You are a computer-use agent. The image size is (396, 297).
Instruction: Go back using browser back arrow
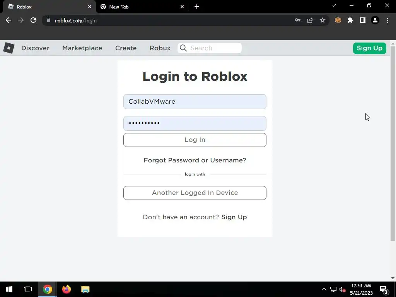pyautogui.click(x=9, y=20)
